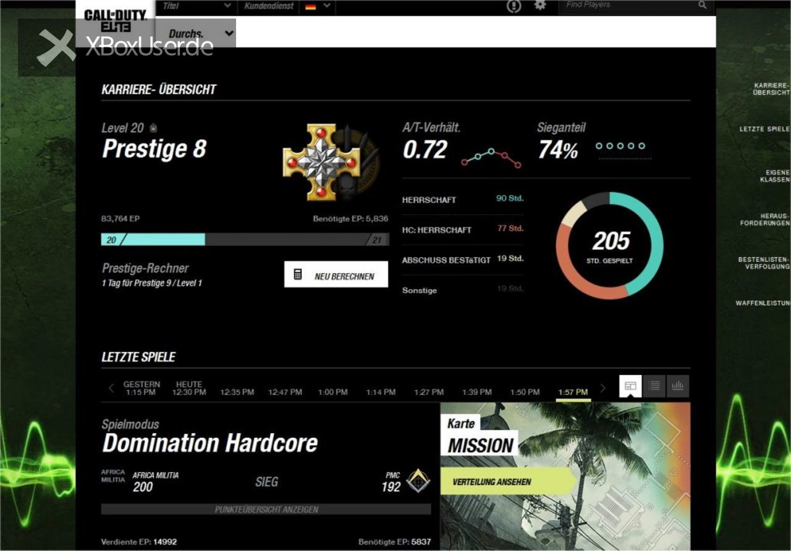Click the 0.72 A/T ratio value
Image resolution: width=791 pixels, height=551 pixels.
click(x=425, y=150)
